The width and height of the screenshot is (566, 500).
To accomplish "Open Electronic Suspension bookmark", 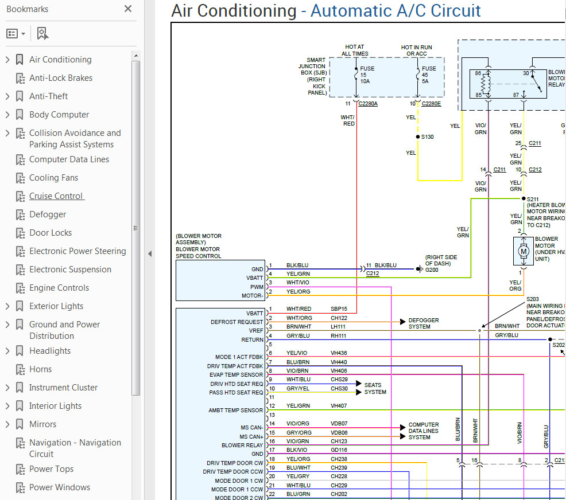I will tap(70, 269).
